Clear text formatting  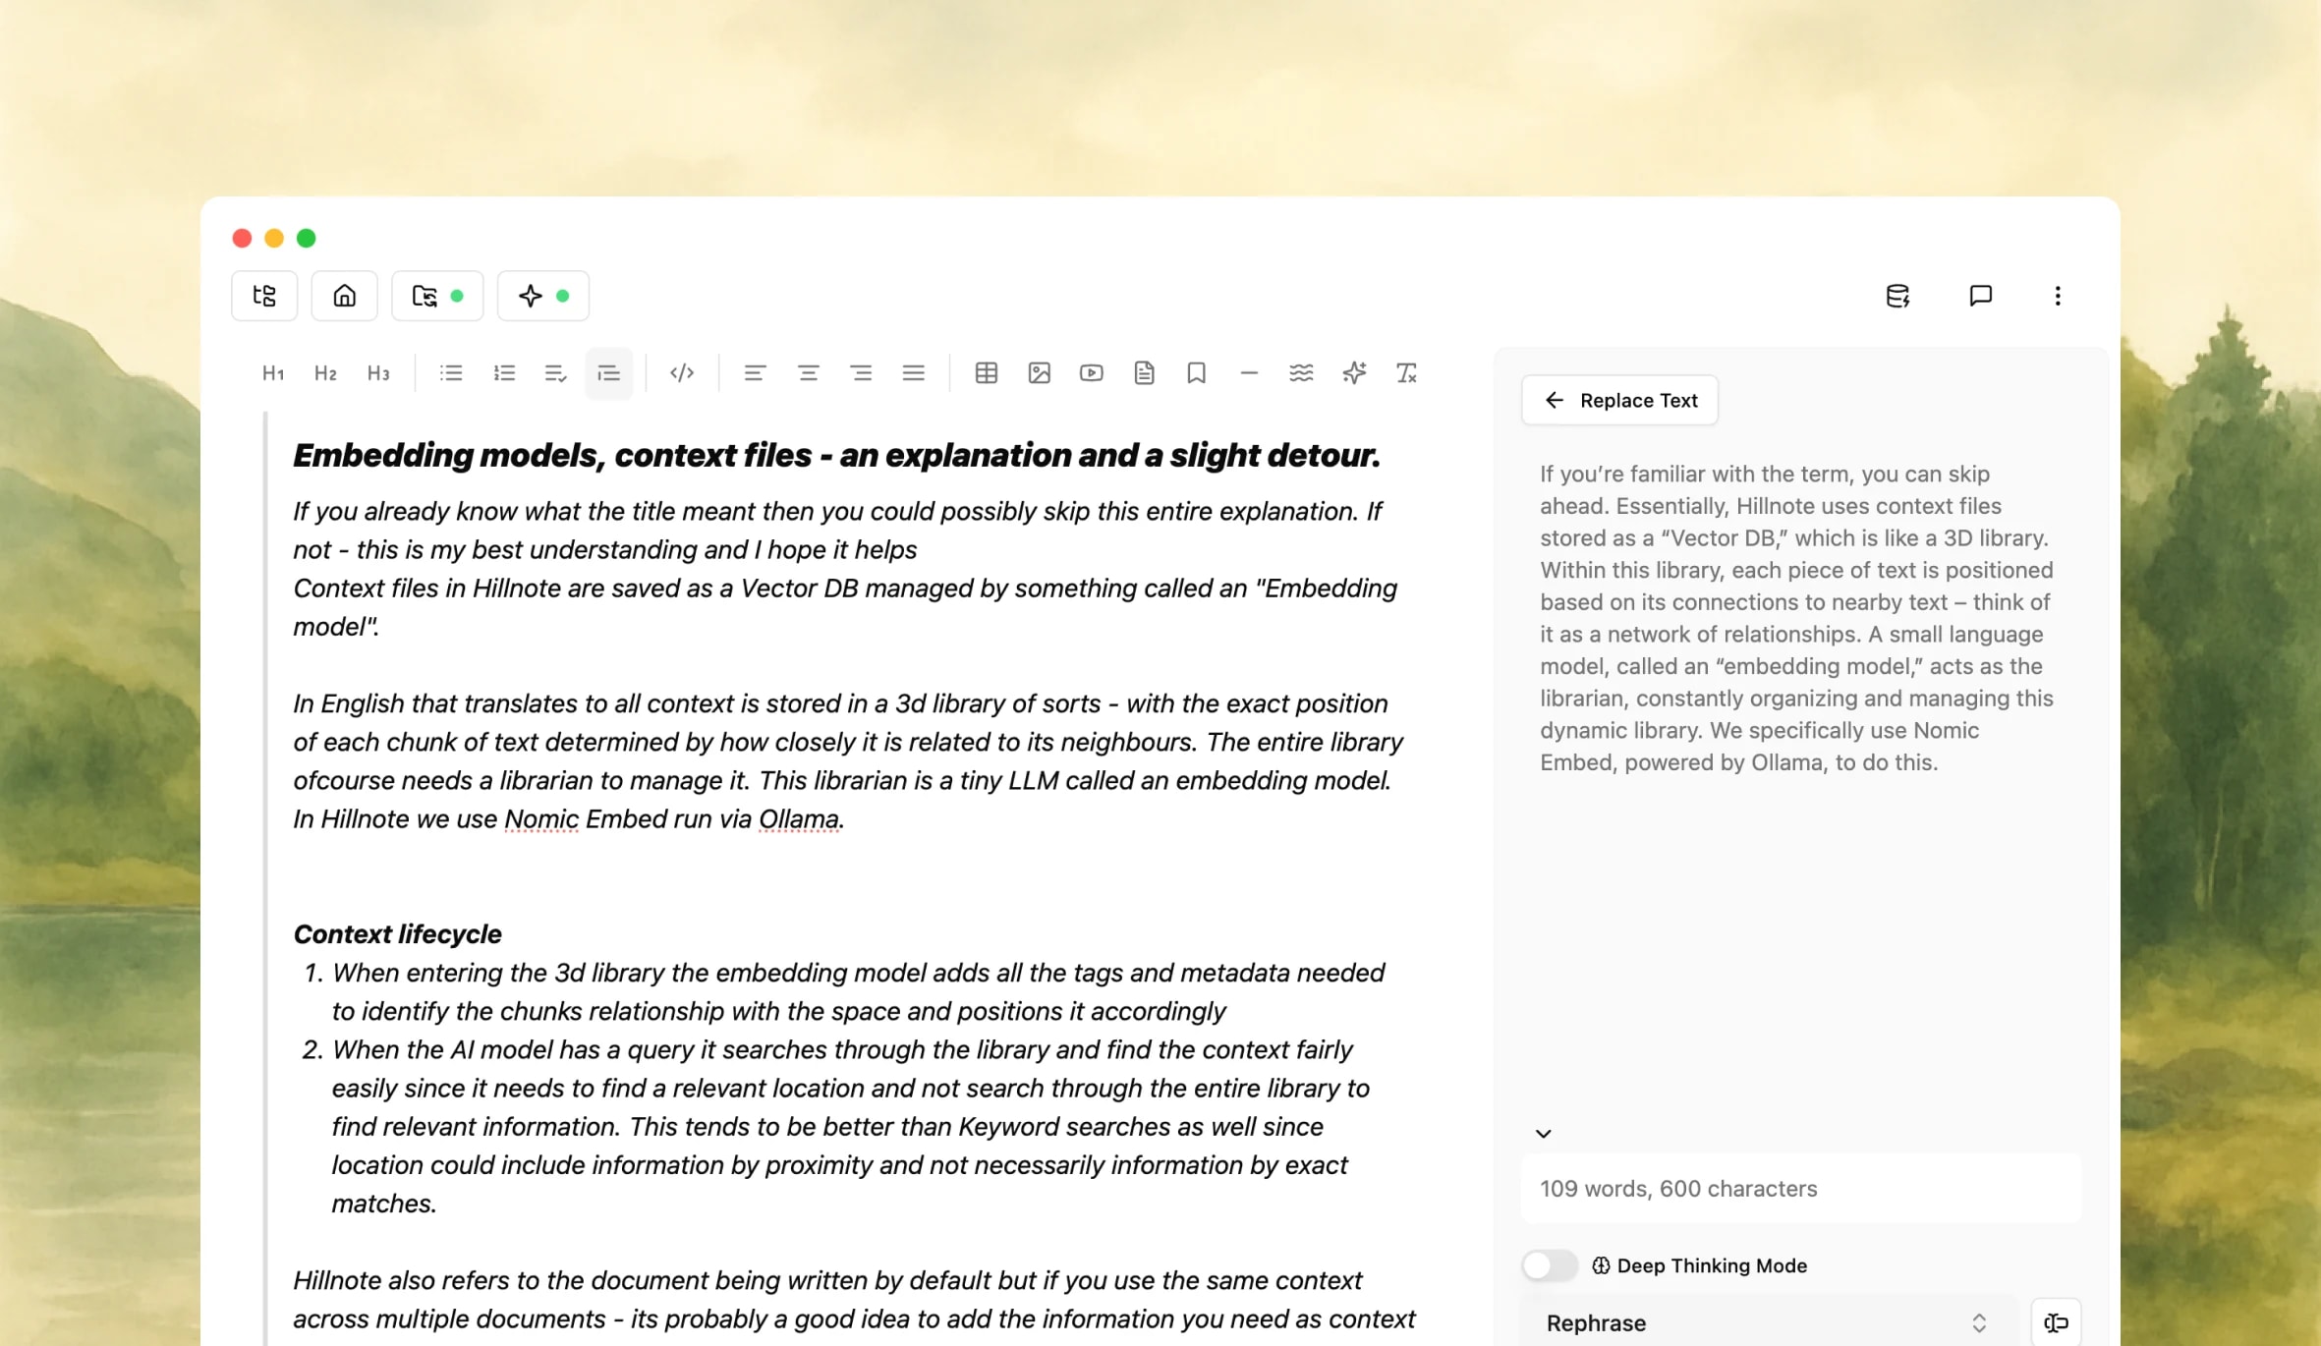[1406, 373]
